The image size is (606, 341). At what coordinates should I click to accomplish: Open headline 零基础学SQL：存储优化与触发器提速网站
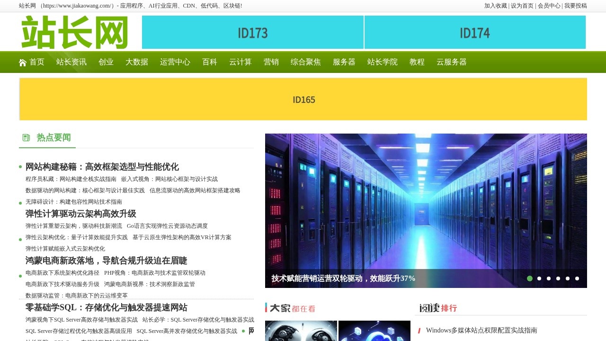point(107,307)
